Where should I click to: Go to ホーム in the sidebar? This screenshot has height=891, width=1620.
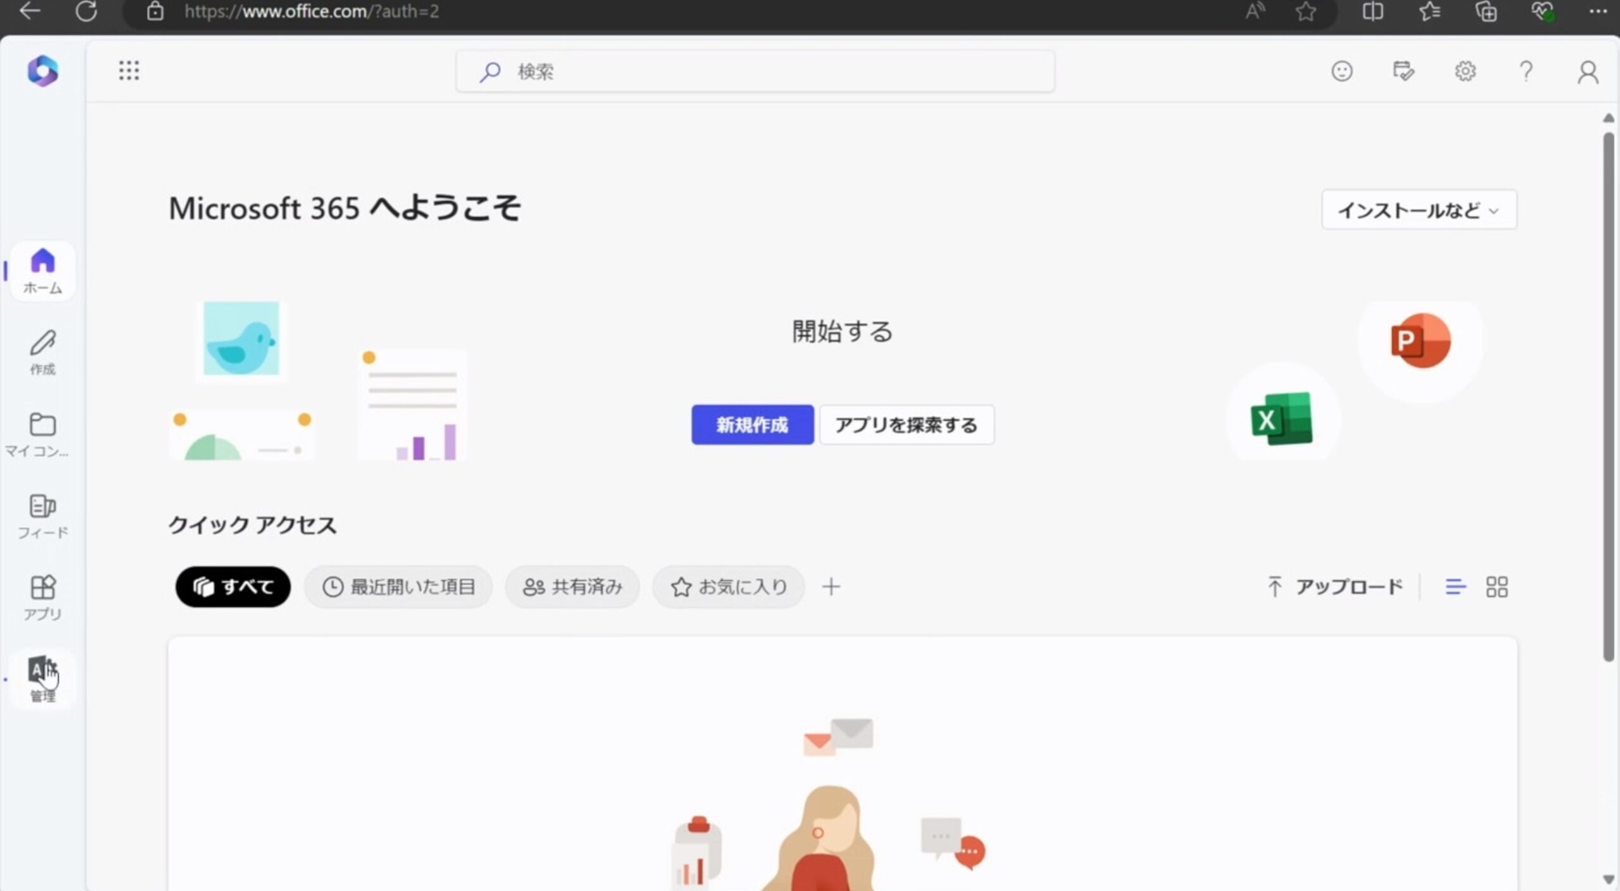pyautogui.click(x=43, y=271)
